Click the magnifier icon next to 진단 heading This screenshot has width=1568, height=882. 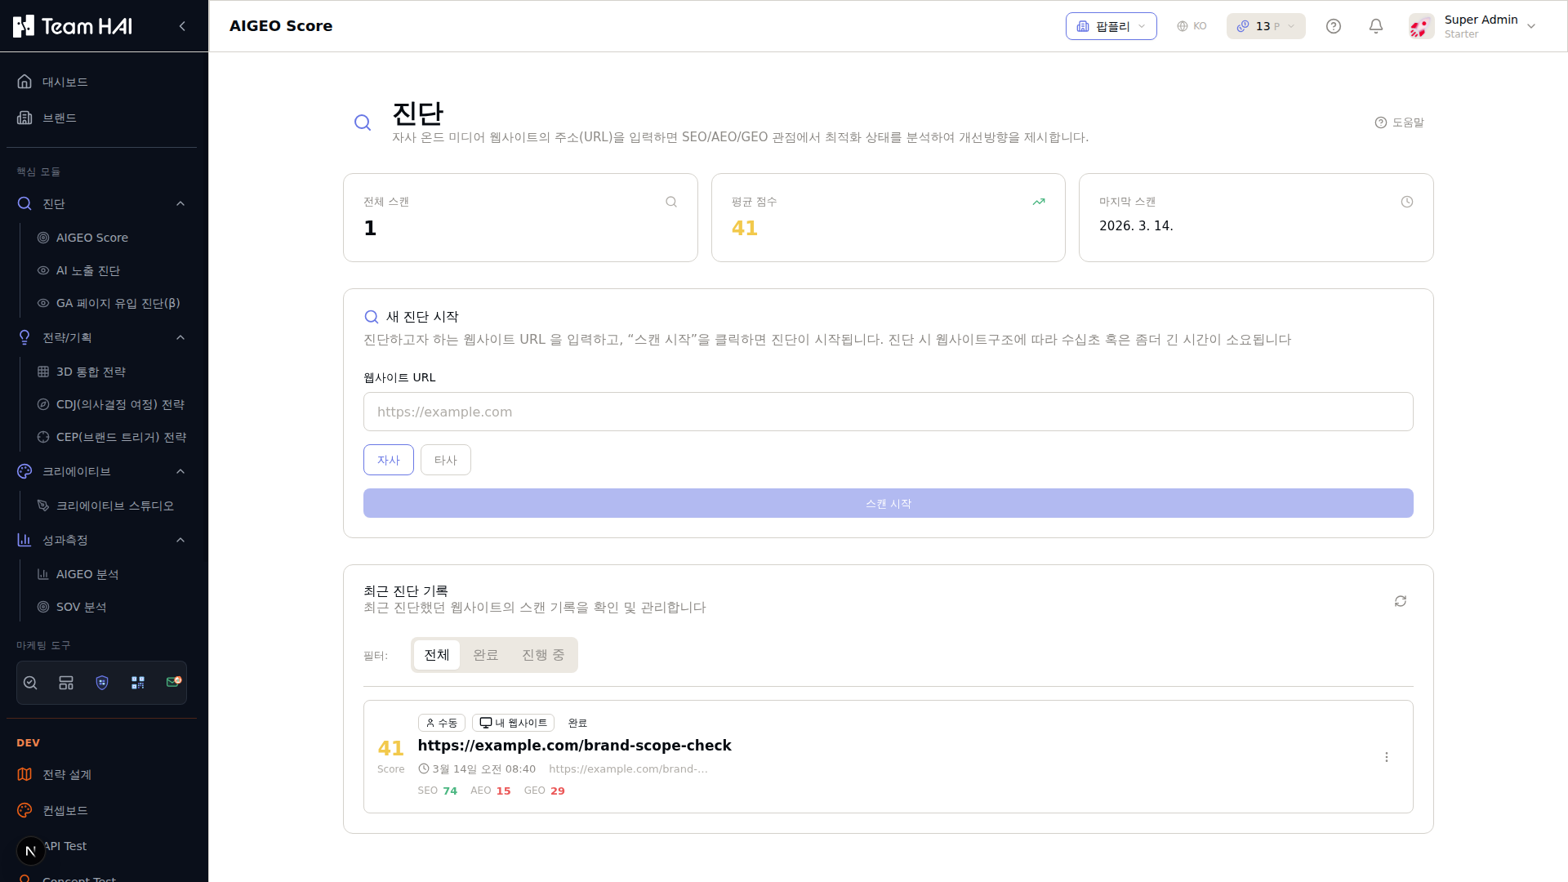point(363,122)
